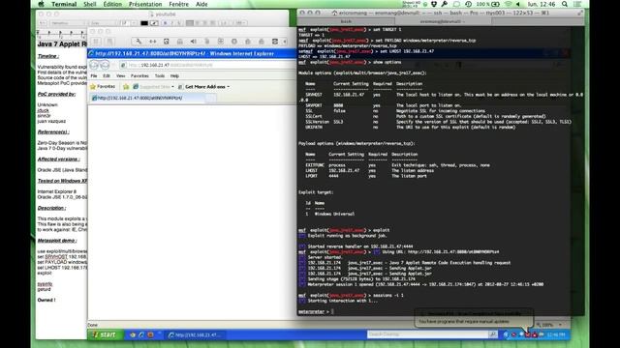The height and width of the screenshot is (348, 620).
Task: Click the volume speaker icon in menu bar
Action: [518, 4]
